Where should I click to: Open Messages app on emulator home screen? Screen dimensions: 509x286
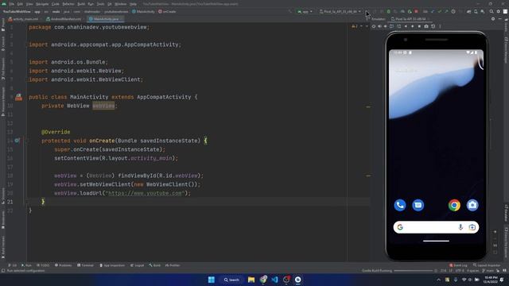tap(418, 205)
